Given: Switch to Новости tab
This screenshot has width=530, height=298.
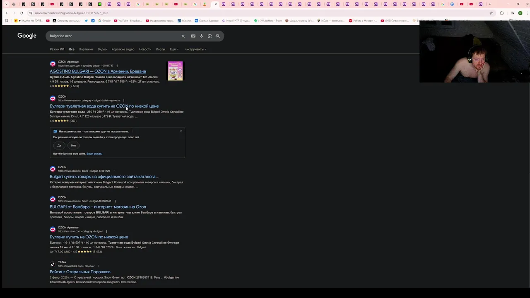Looking at the screenshot, I should pyautogui.click(x=145, y=49).
